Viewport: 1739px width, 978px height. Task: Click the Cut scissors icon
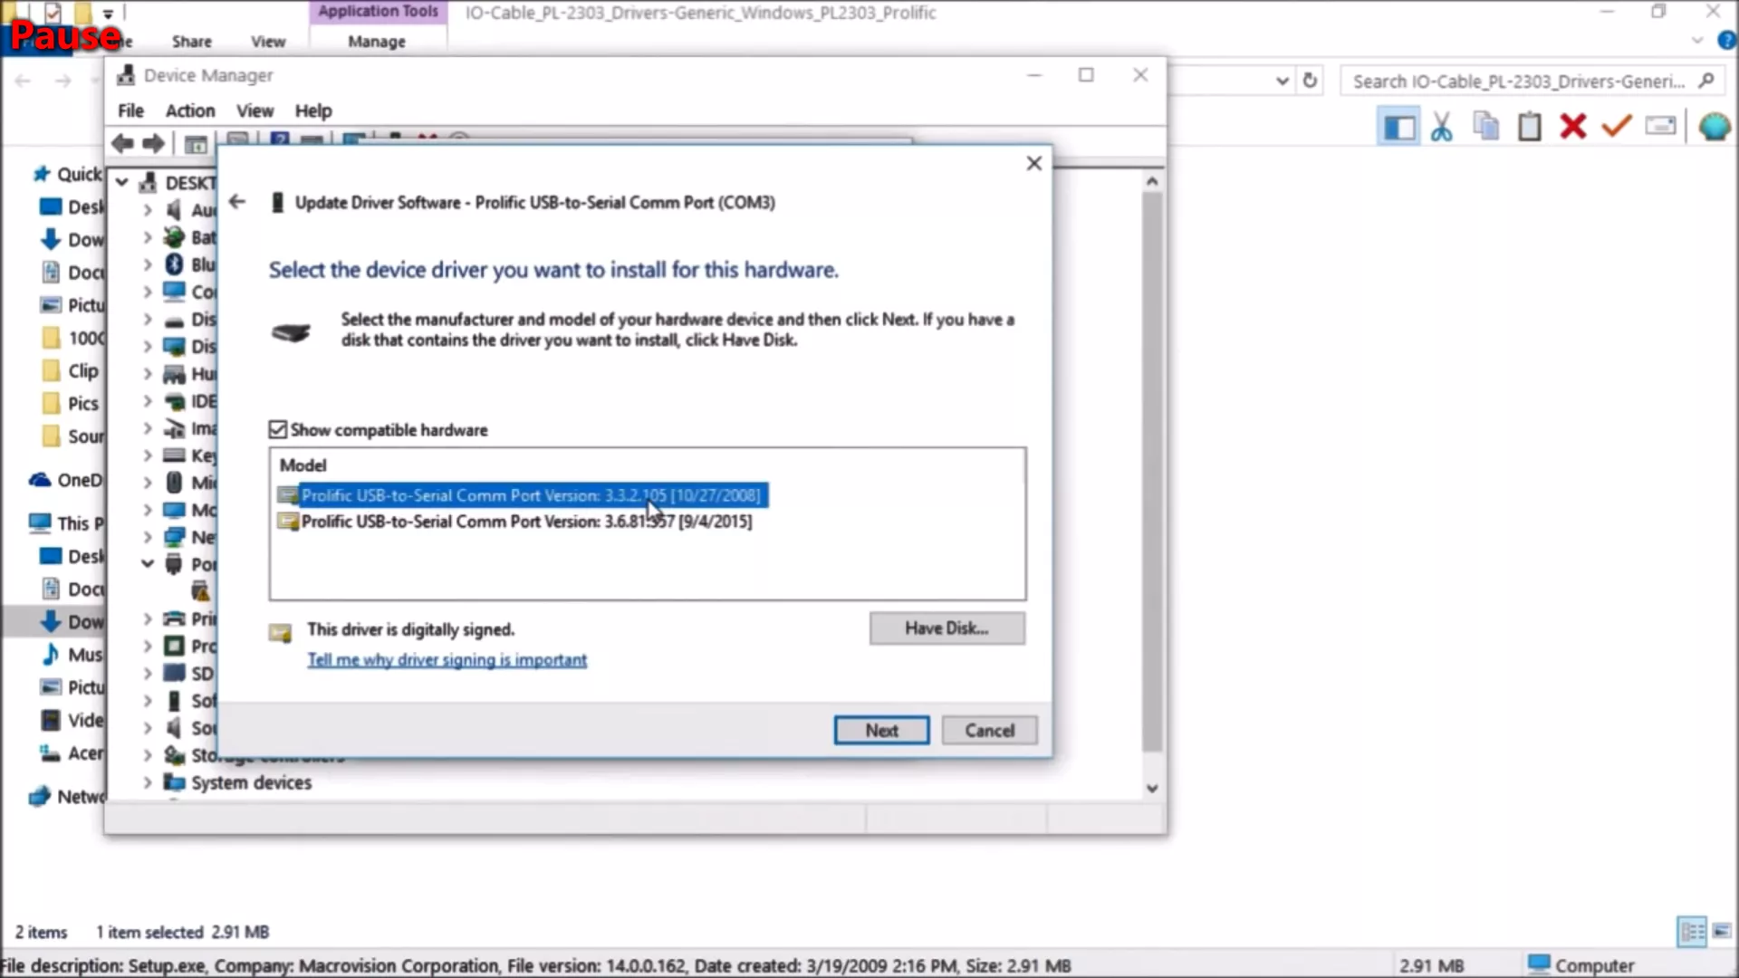point(1442,127)
